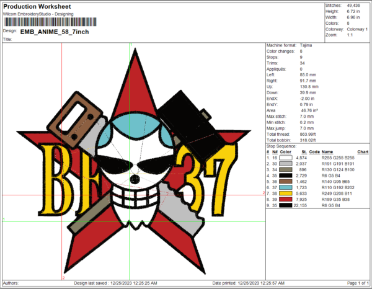This screenshot has height=289, width=372.
Task: Click the Color column header
Action: (x=285, y=152)
